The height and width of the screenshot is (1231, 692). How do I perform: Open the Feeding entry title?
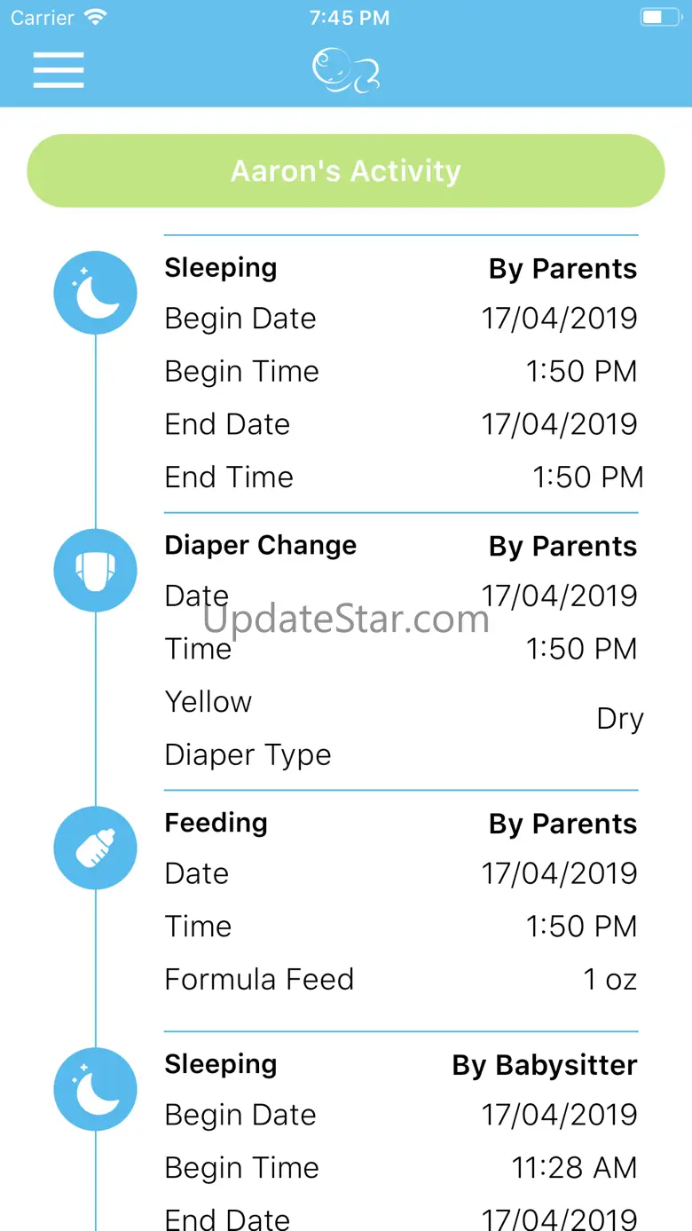[x=216, y=823]
